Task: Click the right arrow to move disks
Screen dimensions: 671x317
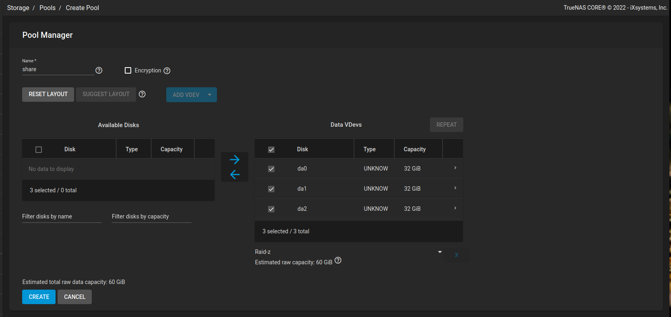Action: 235,160
